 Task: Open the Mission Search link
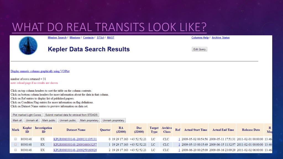click(x=57, y=38)
